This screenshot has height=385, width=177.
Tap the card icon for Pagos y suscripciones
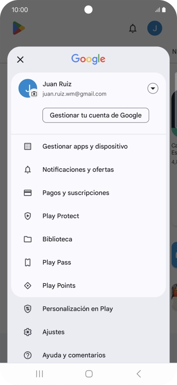pyautogui.click(x=28, y=193)
